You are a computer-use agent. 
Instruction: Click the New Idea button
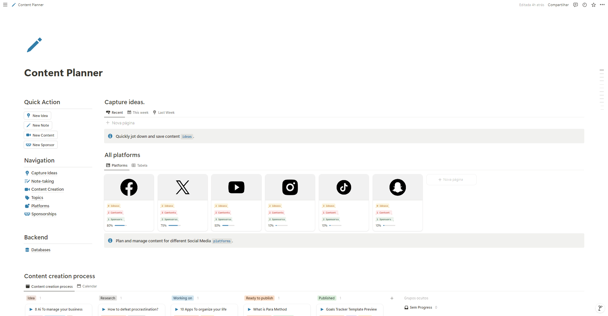37,116
